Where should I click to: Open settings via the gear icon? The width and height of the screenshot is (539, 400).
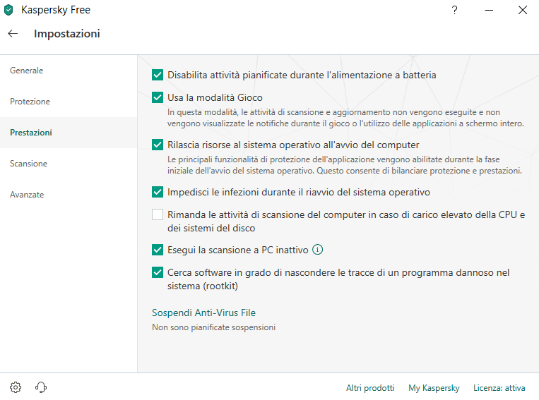(x=16, y=387)
